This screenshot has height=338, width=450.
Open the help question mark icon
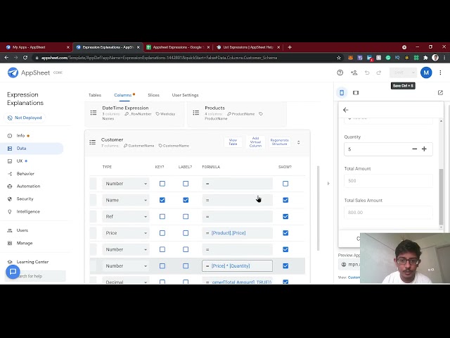click(x=340, y=73)
